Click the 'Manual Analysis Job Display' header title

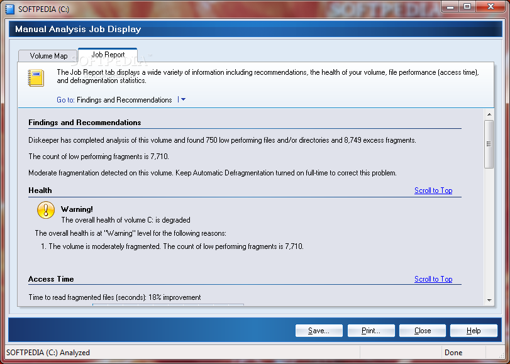click(78, 29)
